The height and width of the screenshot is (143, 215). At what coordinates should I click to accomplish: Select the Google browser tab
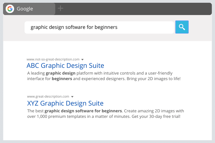click(29, 9)
